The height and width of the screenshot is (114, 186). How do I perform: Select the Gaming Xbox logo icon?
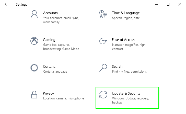coord(34,41)
